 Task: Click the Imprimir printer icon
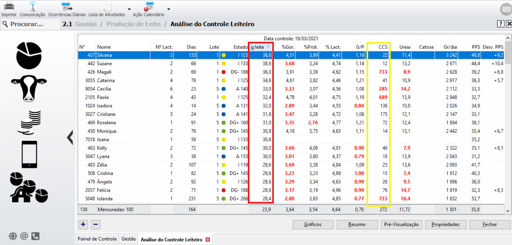(x=9, y=6)
